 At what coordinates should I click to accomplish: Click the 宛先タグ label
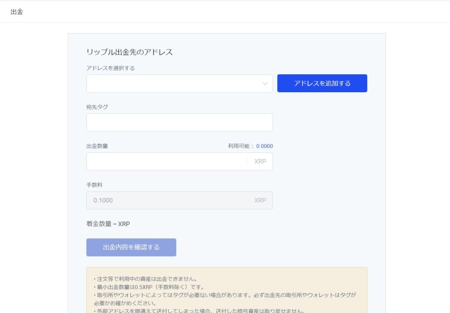(97, 107)
